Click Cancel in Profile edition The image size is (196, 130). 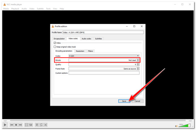coord(138,101)
